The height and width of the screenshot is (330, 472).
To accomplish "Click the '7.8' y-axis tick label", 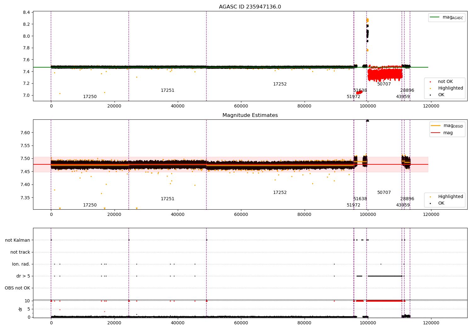I will pyautogui.click(x=27, y=48).
